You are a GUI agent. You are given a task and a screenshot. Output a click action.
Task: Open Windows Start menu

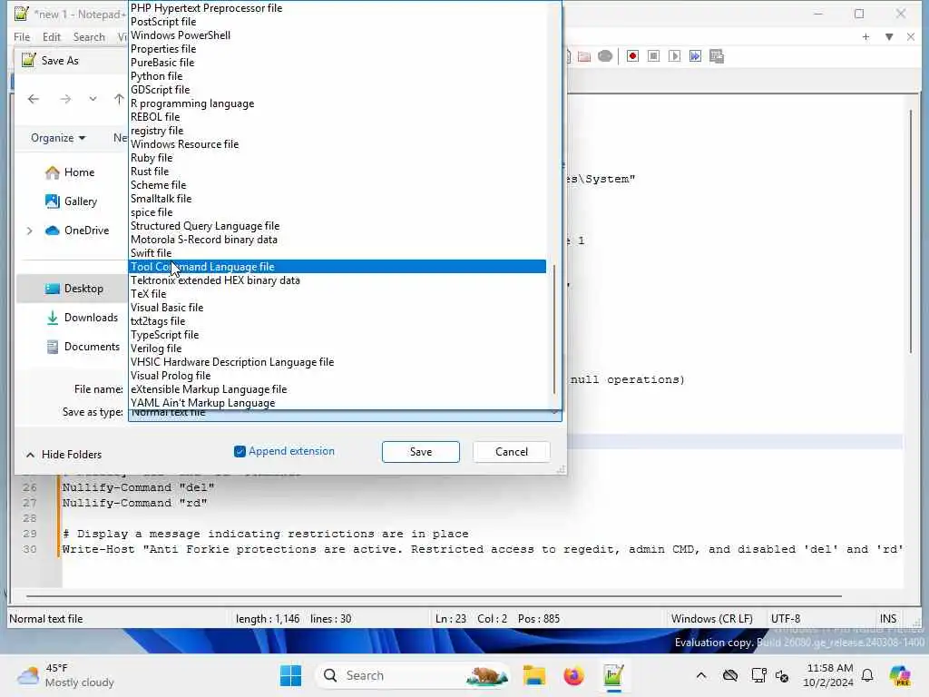(x=290, y=675)
